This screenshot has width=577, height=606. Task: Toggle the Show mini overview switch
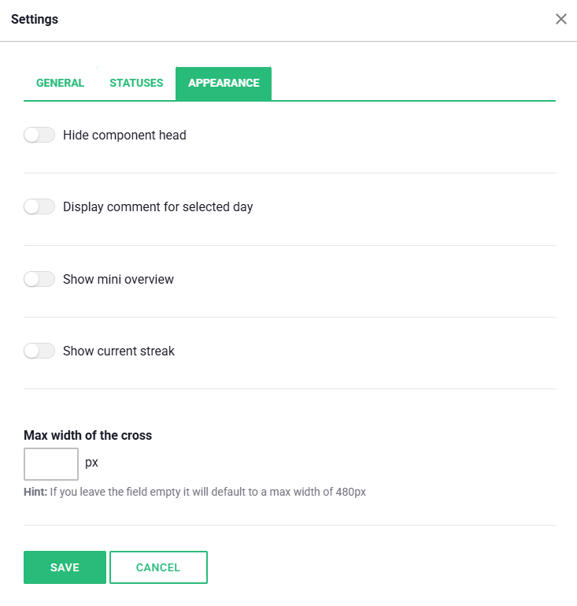[x=39, y=279]
